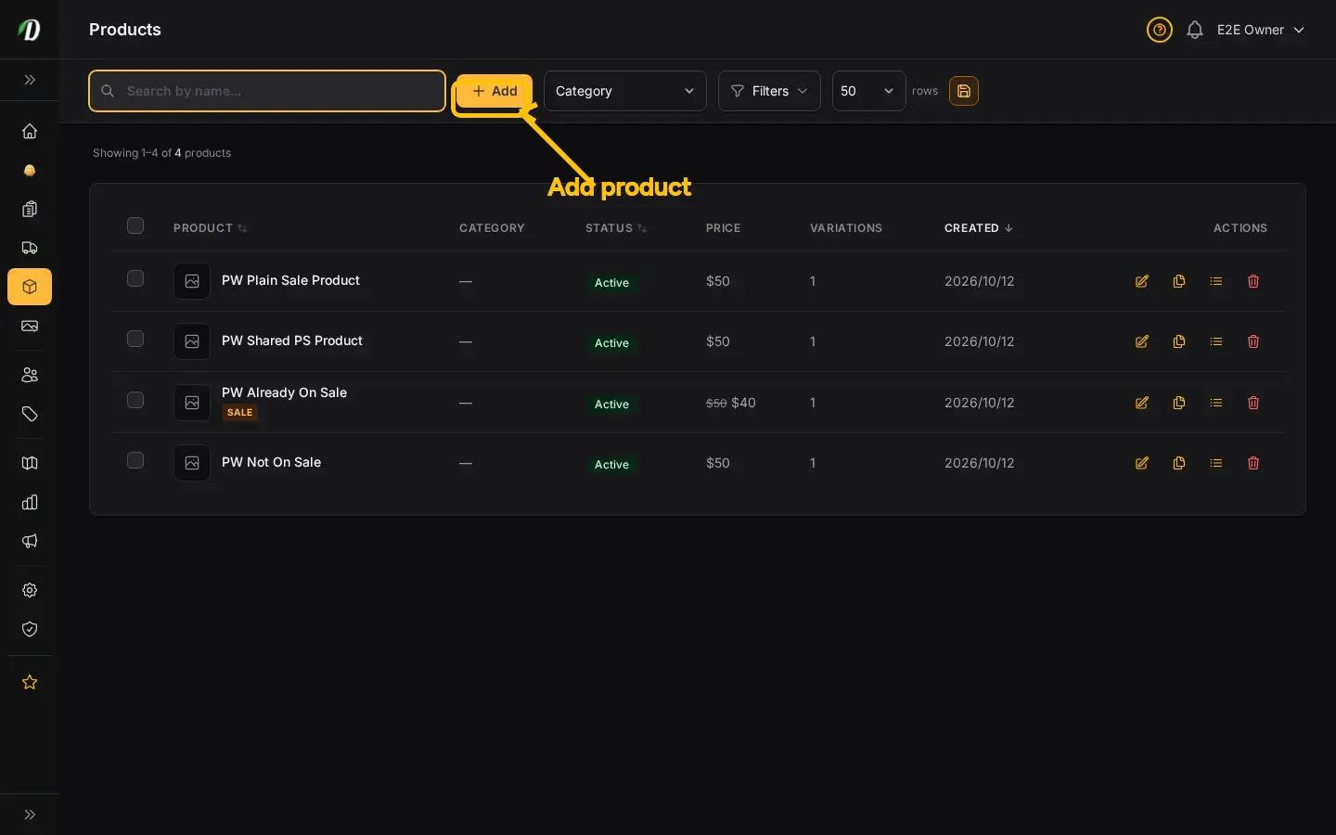The width and height of the screenshot is (1336, 835).
Task: Tick the select-all checkbox in table header
Action: point(135,225)
